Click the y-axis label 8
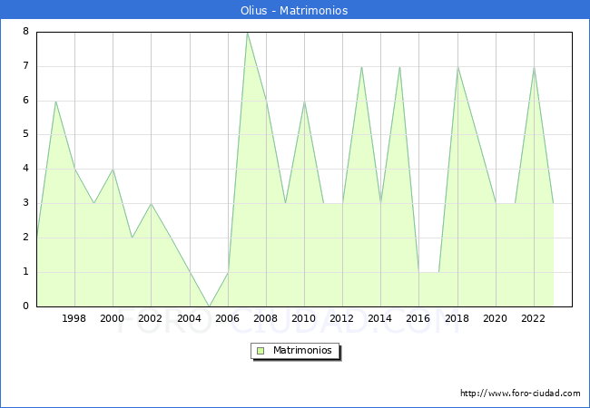Image resolution: width=590 pixels, height=408 pixels. coord(25,31)
